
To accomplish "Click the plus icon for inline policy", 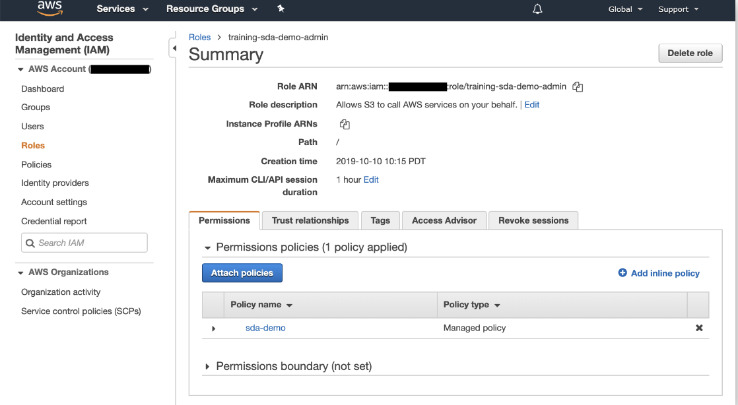I will point(622,273).
